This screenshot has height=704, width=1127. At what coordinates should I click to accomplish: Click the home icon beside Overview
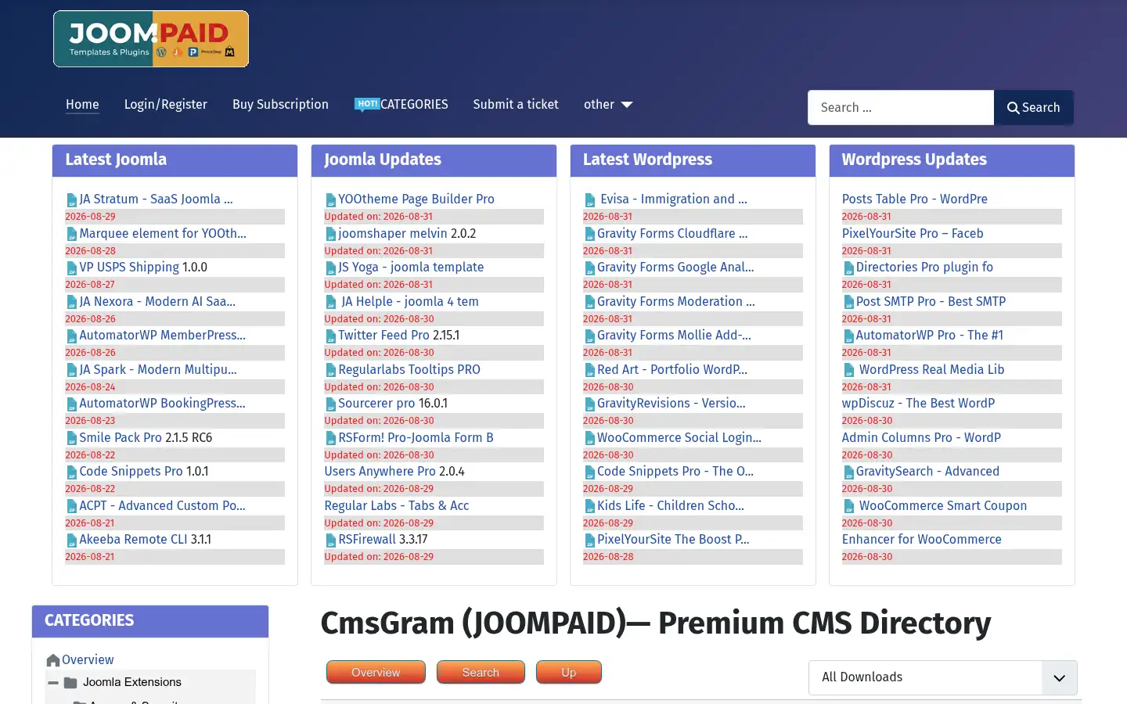(x=53, y=660)
